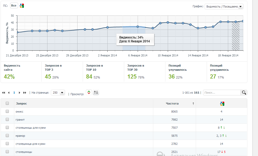Screen dimensions: 258x156
Task: Open the График type dropdown
Action: point(224,6)
